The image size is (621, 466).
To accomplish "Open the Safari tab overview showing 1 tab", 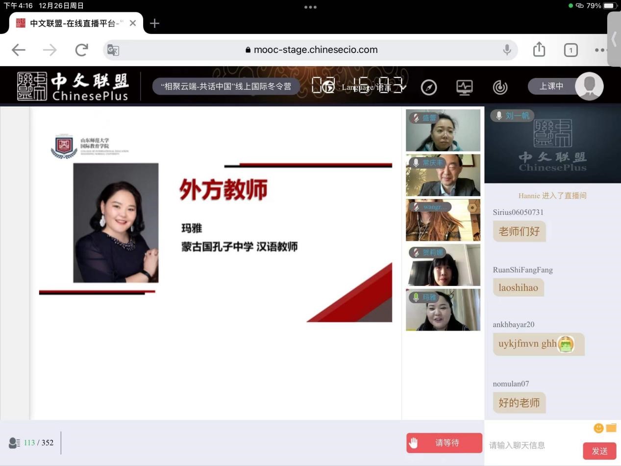I will click(x=571, y=50).
